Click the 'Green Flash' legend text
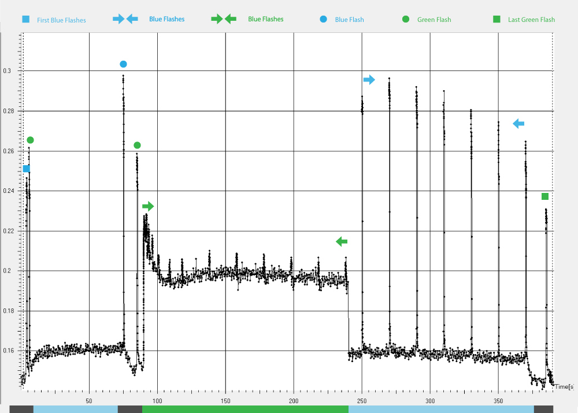This screenshot has height=413, width=578. [x=434, y=20]
